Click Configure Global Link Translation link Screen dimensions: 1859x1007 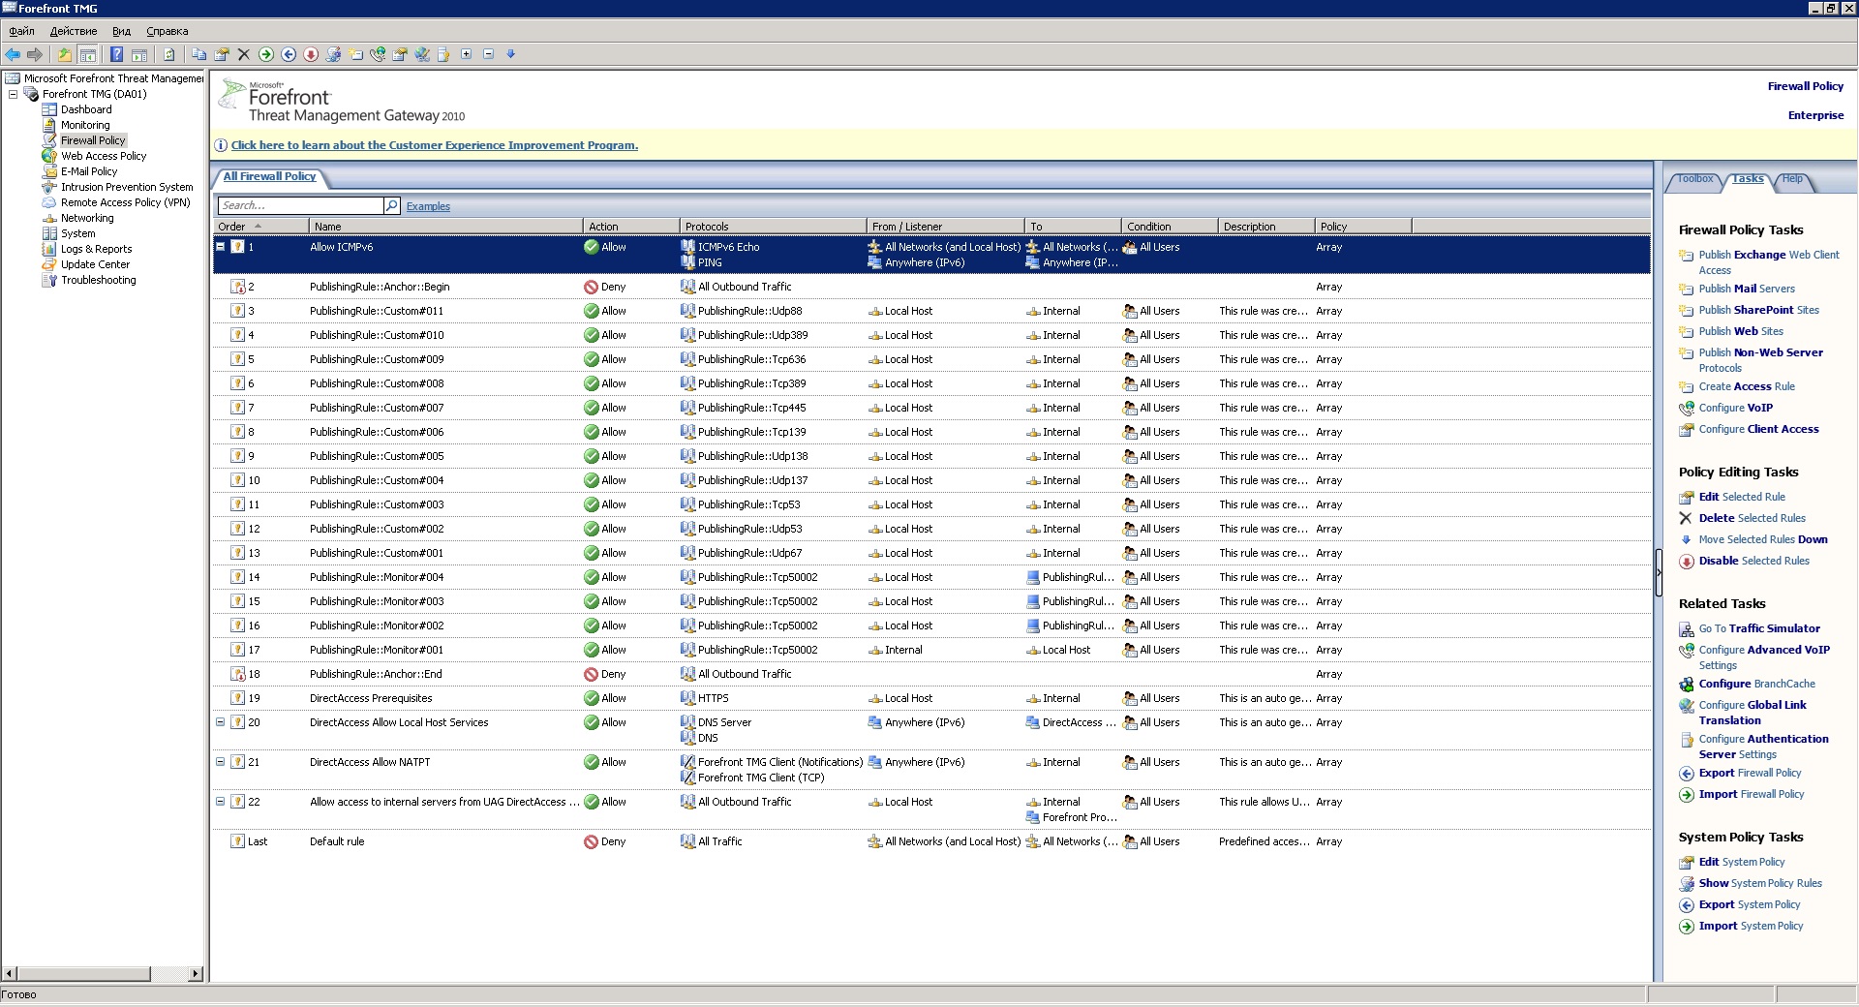click(x=1752, y=713)
